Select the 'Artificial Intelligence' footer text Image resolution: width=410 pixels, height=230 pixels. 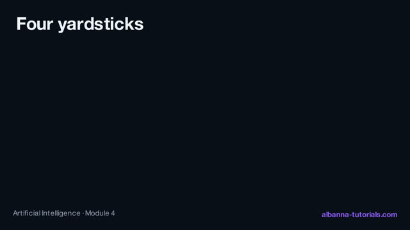pos(47,213)
